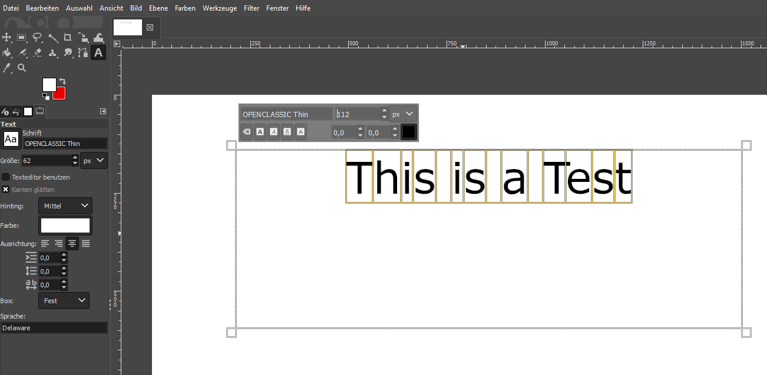
Task: Open the Hinting dropdown showing 'Mittel'
Action: click(x=65, y=206)
